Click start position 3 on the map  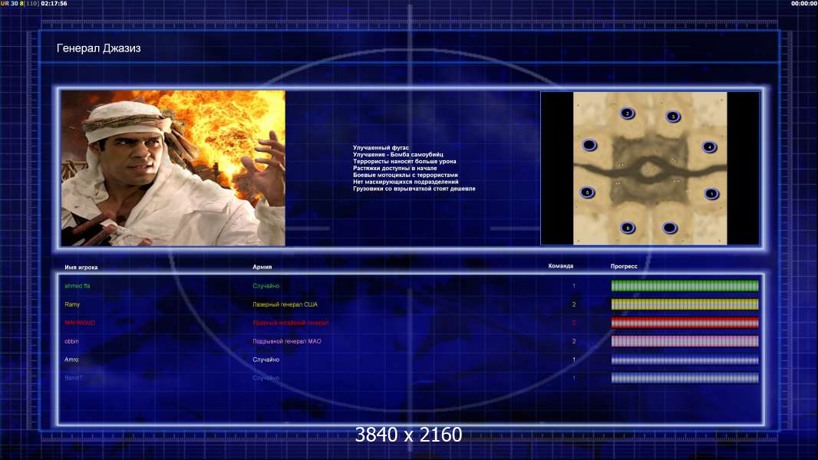click(x=673, y=117)
